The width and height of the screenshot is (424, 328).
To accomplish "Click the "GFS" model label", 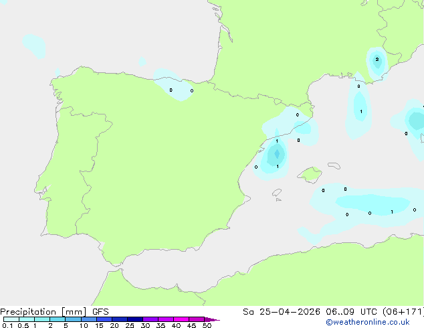I will click(x=100, y=312).
